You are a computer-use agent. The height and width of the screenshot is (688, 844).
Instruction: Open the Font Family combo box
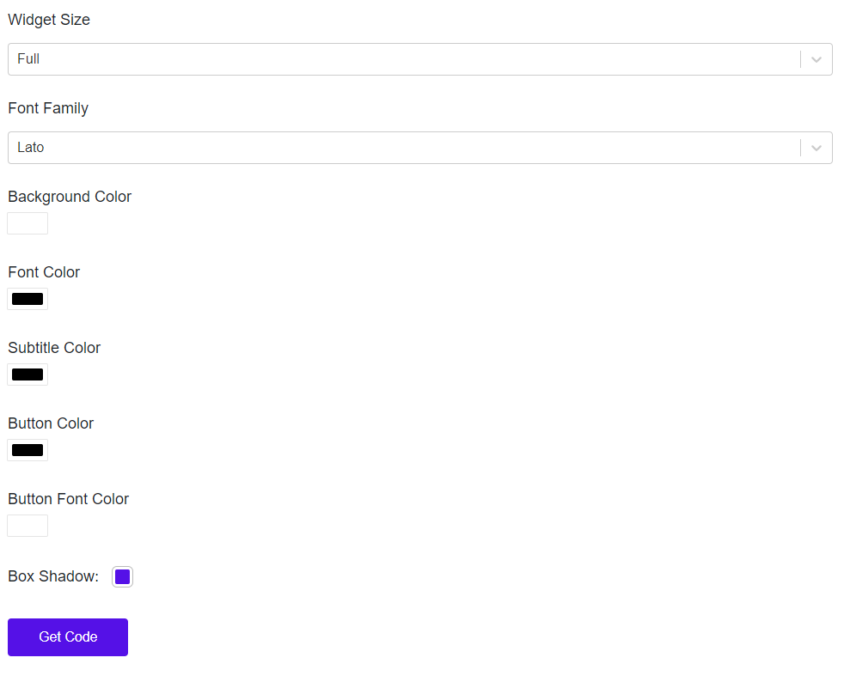pyautogui.click(x=404, y=148)
